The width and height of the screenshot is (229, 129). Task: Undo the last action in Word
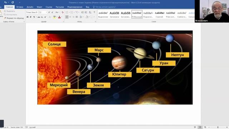click(x=5, y=3)
